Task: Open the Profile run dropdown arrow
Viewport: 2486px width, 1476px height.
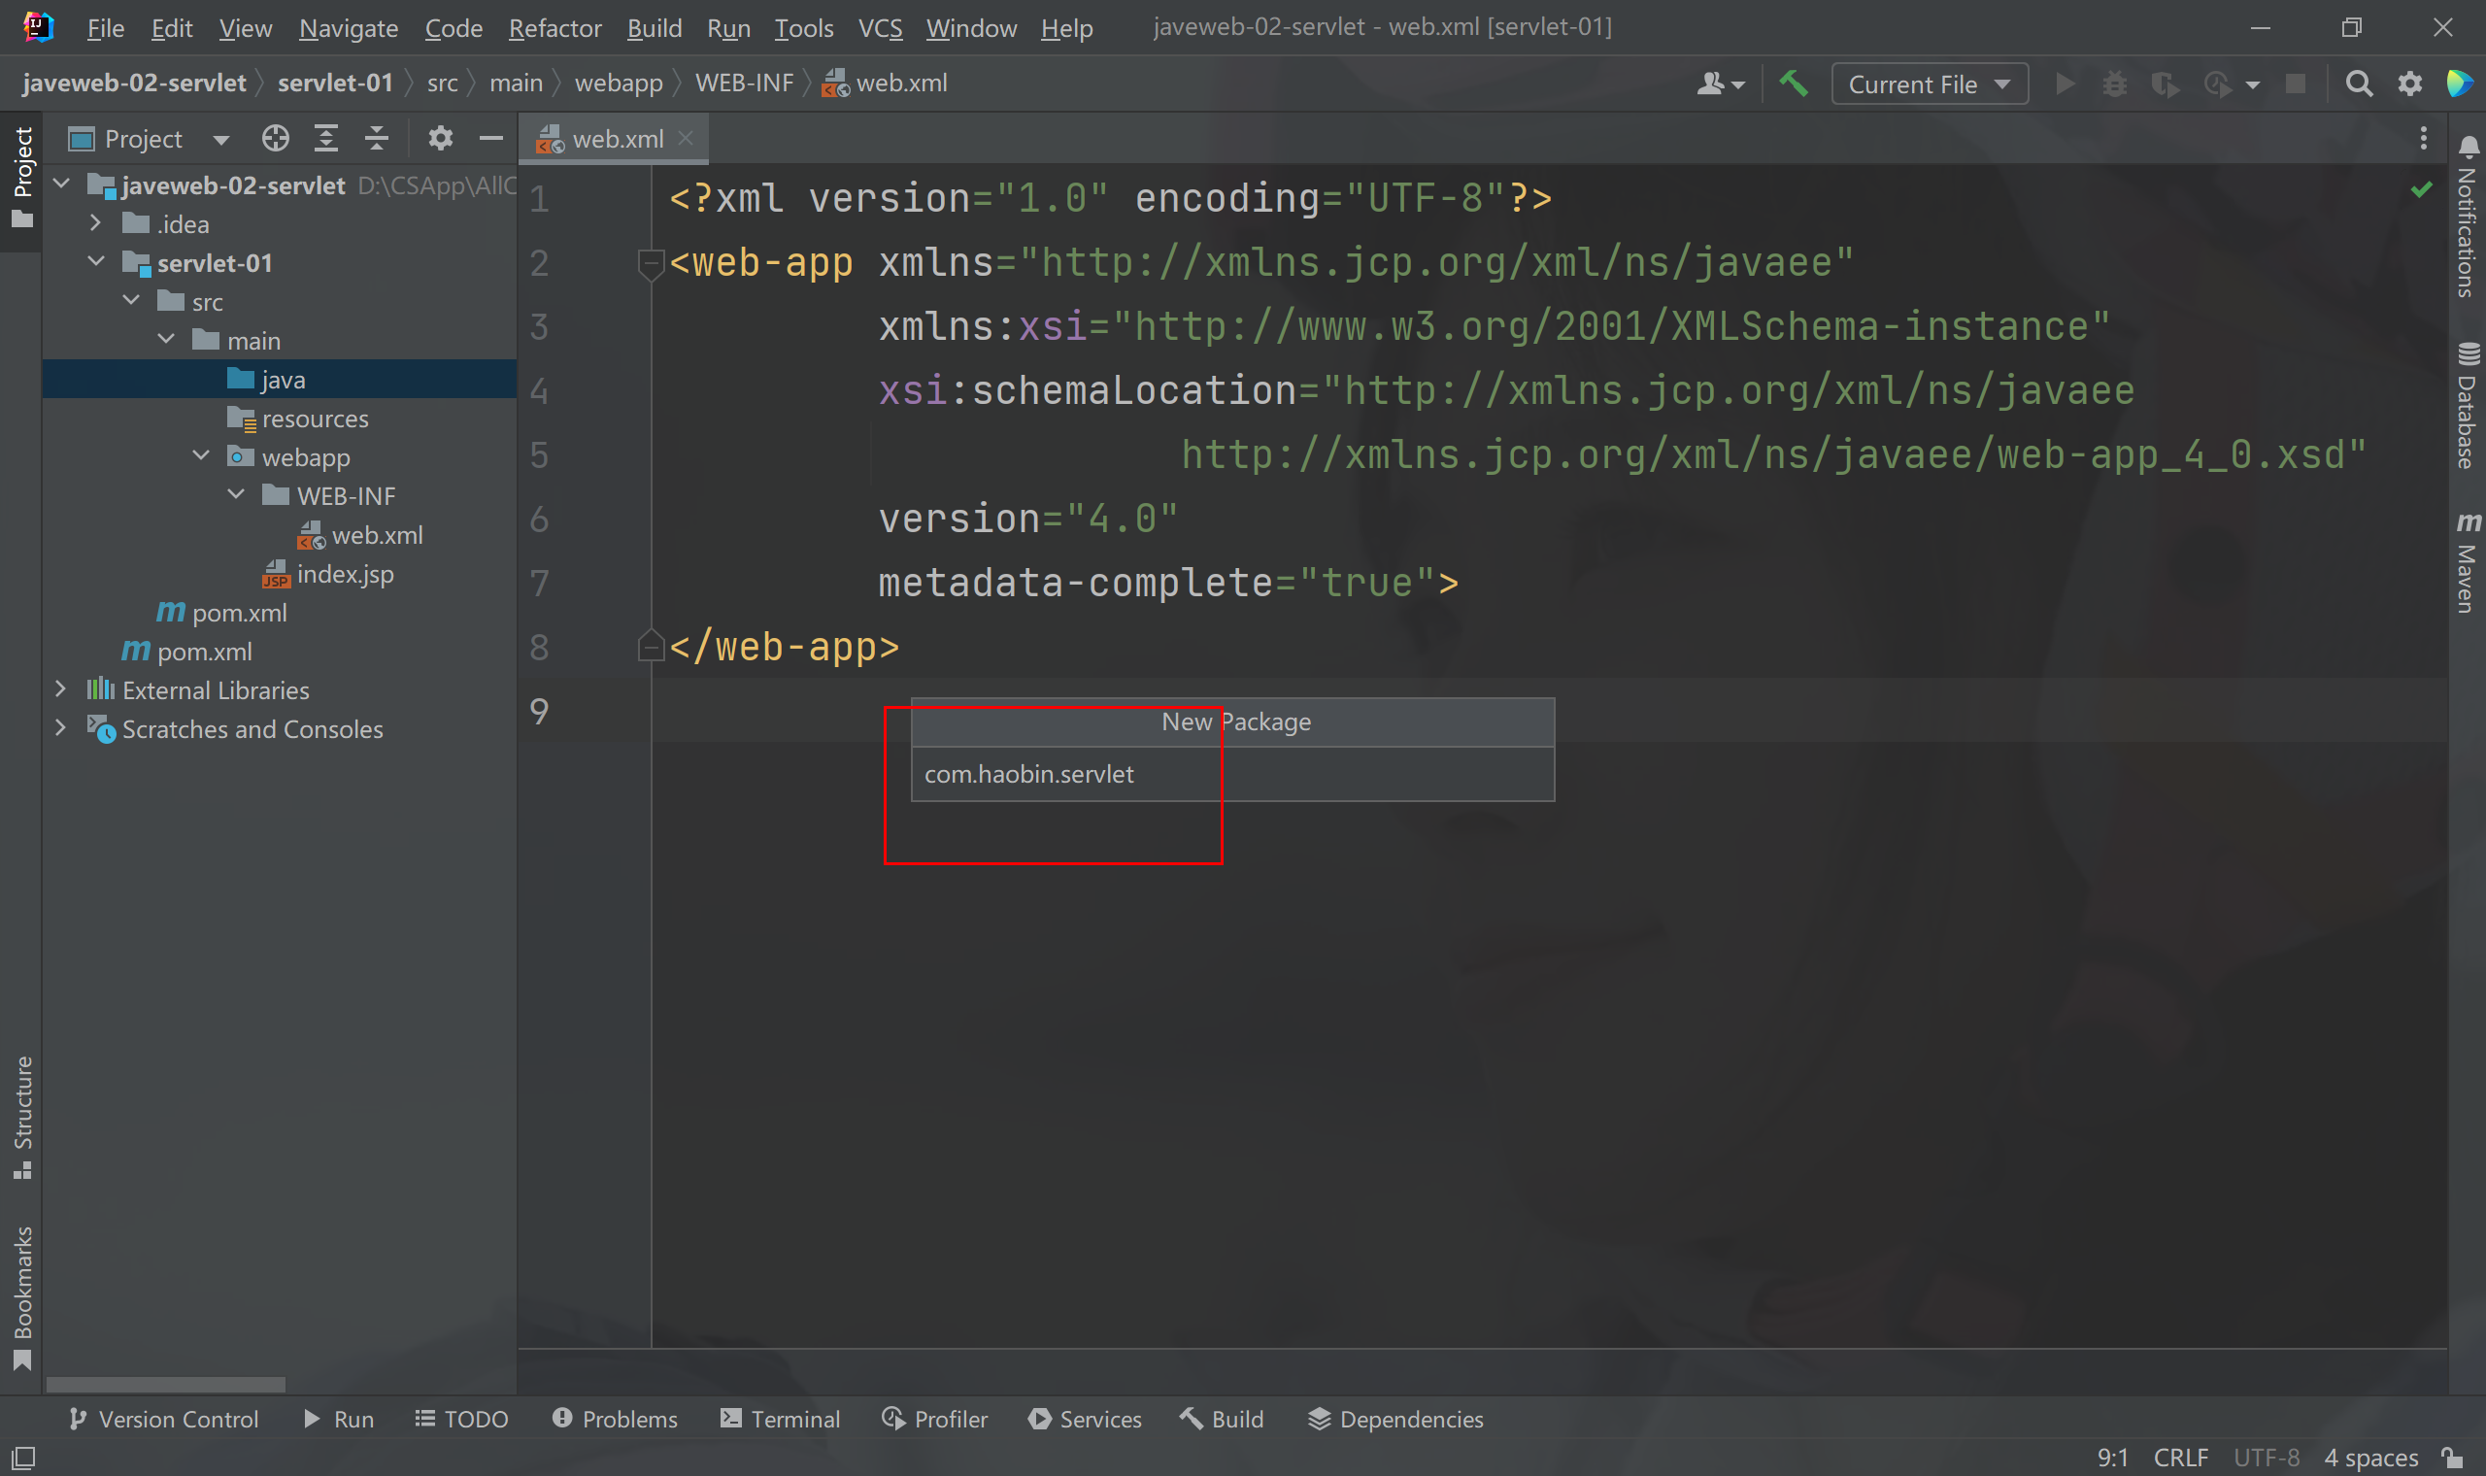Action: (x=2252, y=85)
